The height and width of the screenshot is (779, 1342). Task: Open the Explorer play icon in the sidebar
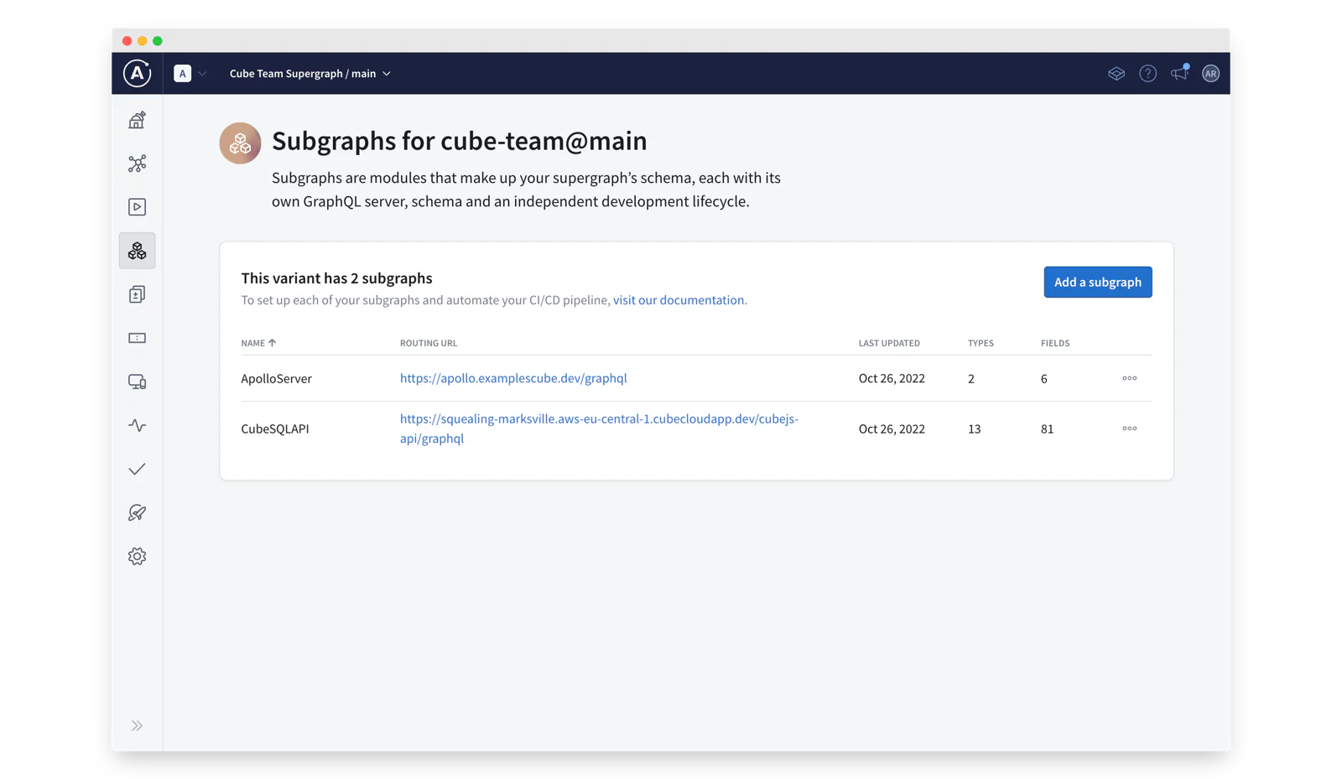(x=137, y=207)
